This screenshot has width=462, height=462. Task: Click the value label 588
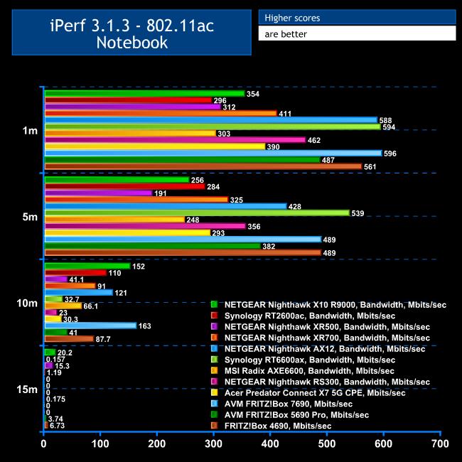pyautogui.click(x=385, y=121)
